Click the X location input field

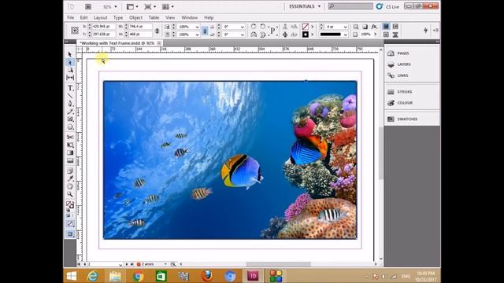tap(103, 27)
